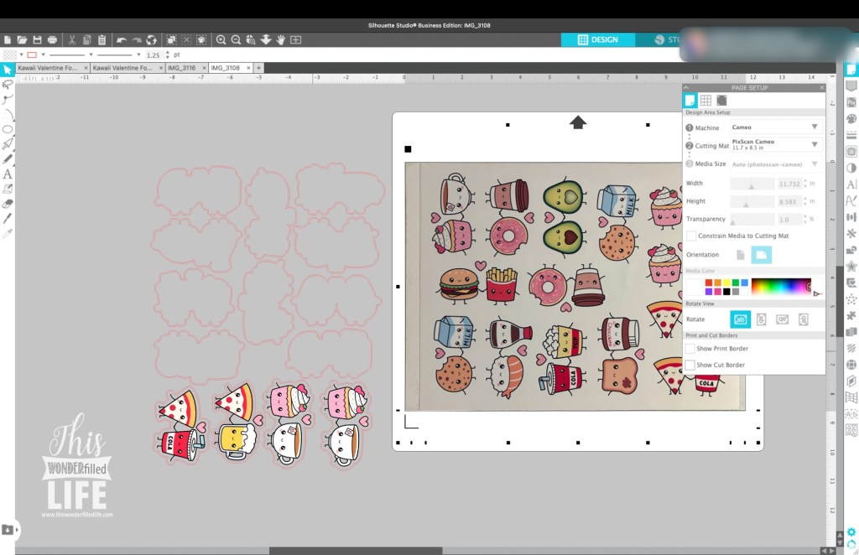Switch to the IMG_3116 document tab
859x555 pixels.
[x=181, y=68]
